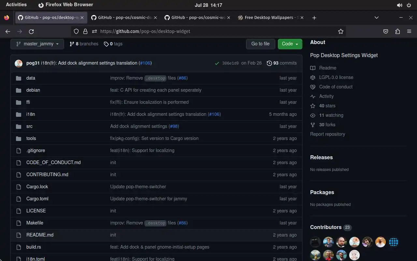Open the 93 commits history link
417x261 pixels.
click(x=281, y=63)
